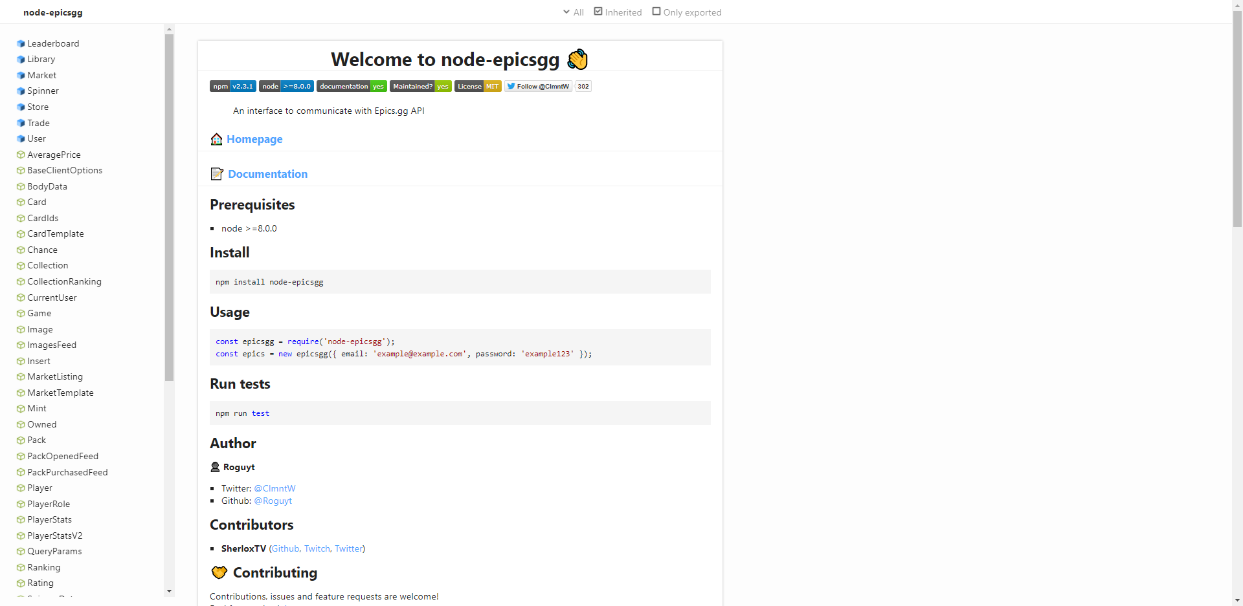Image resolution: width=1243 pixels, height=606 pixels.
Task: Click the node-epicsgg title in header
Action: pyautogui.click(x=53, y=12)
